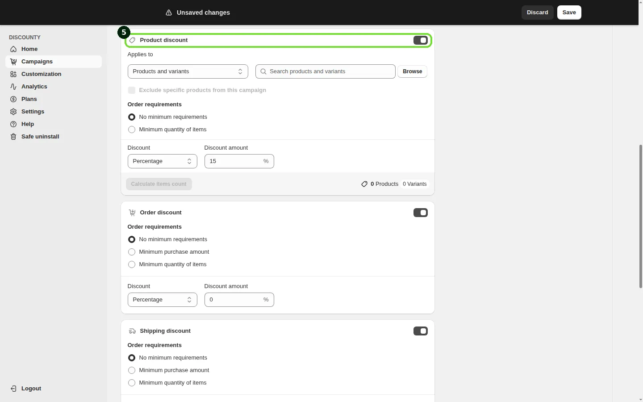Click the Campaigns cart icon

tap(13, 62)
